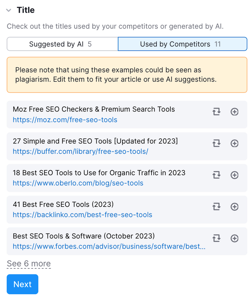Visit the oberlo.com seo-tools blog link
The image size is (252, 300).
(78, 183)
